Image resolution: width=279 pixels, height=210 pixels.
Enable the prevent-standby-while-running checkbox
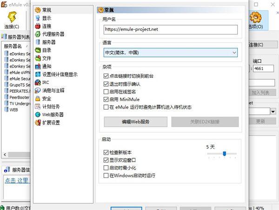[106, 107]
